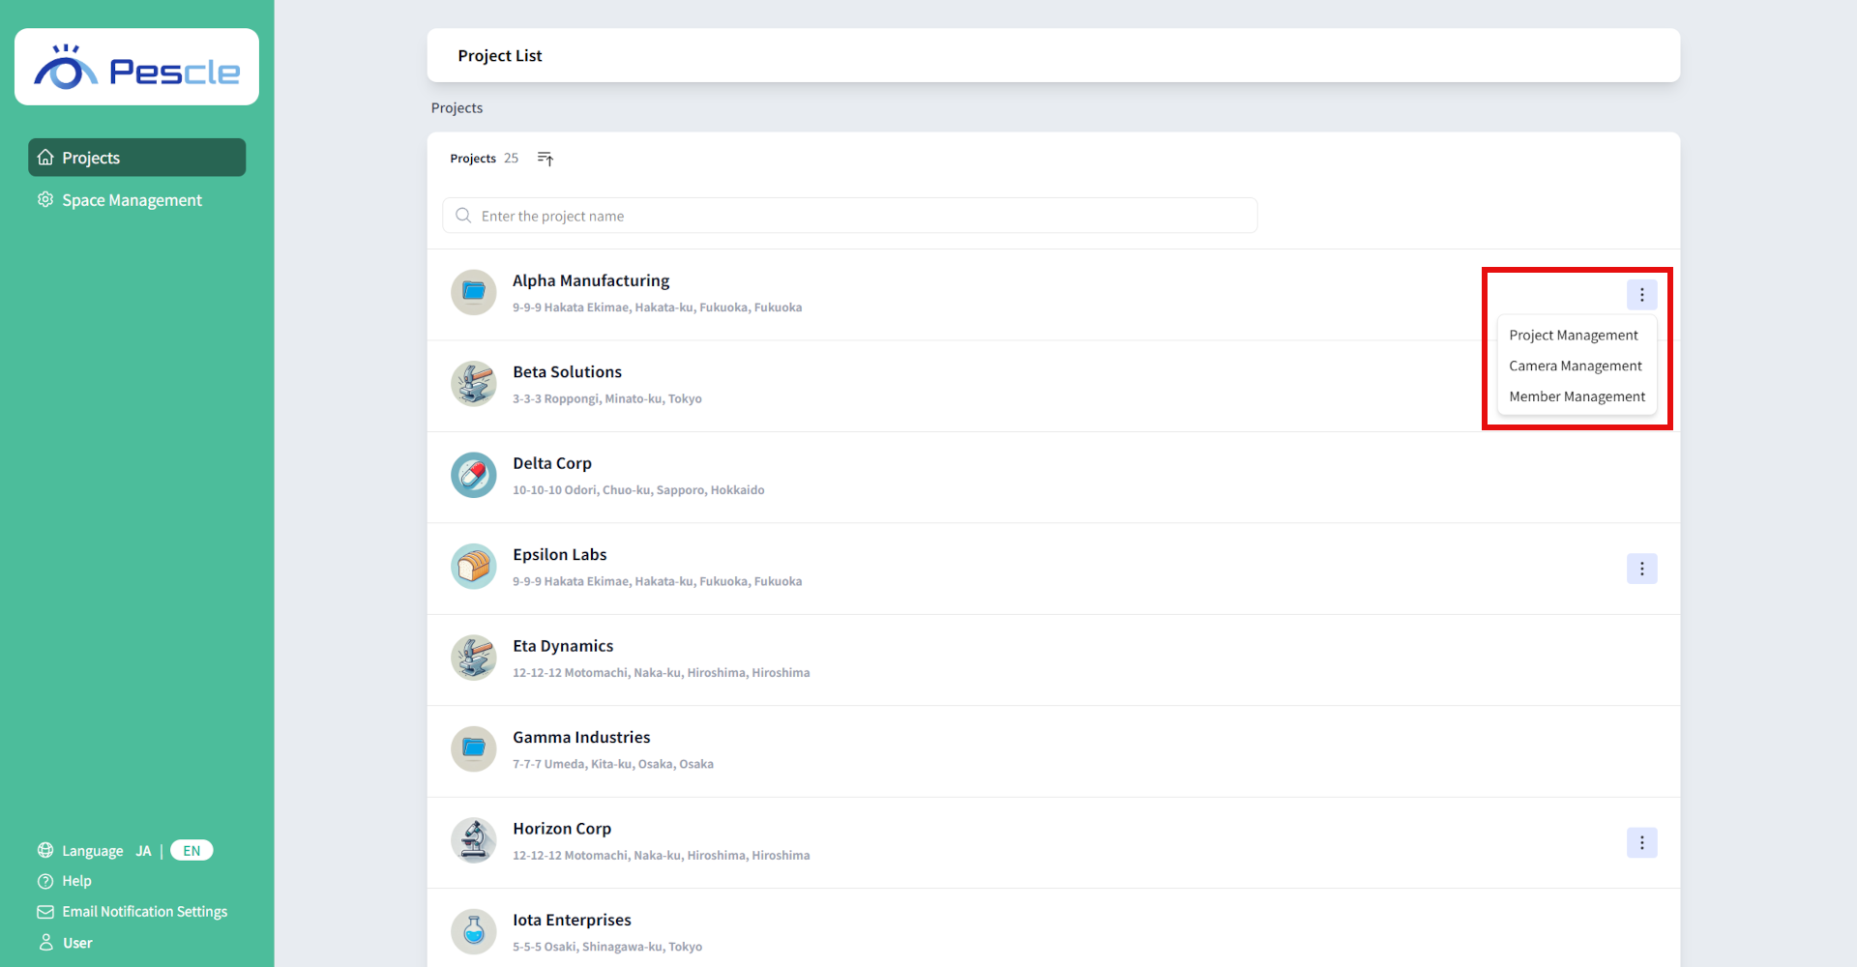Open the kebab menu for Horizon Corp

pos(1641,842)
